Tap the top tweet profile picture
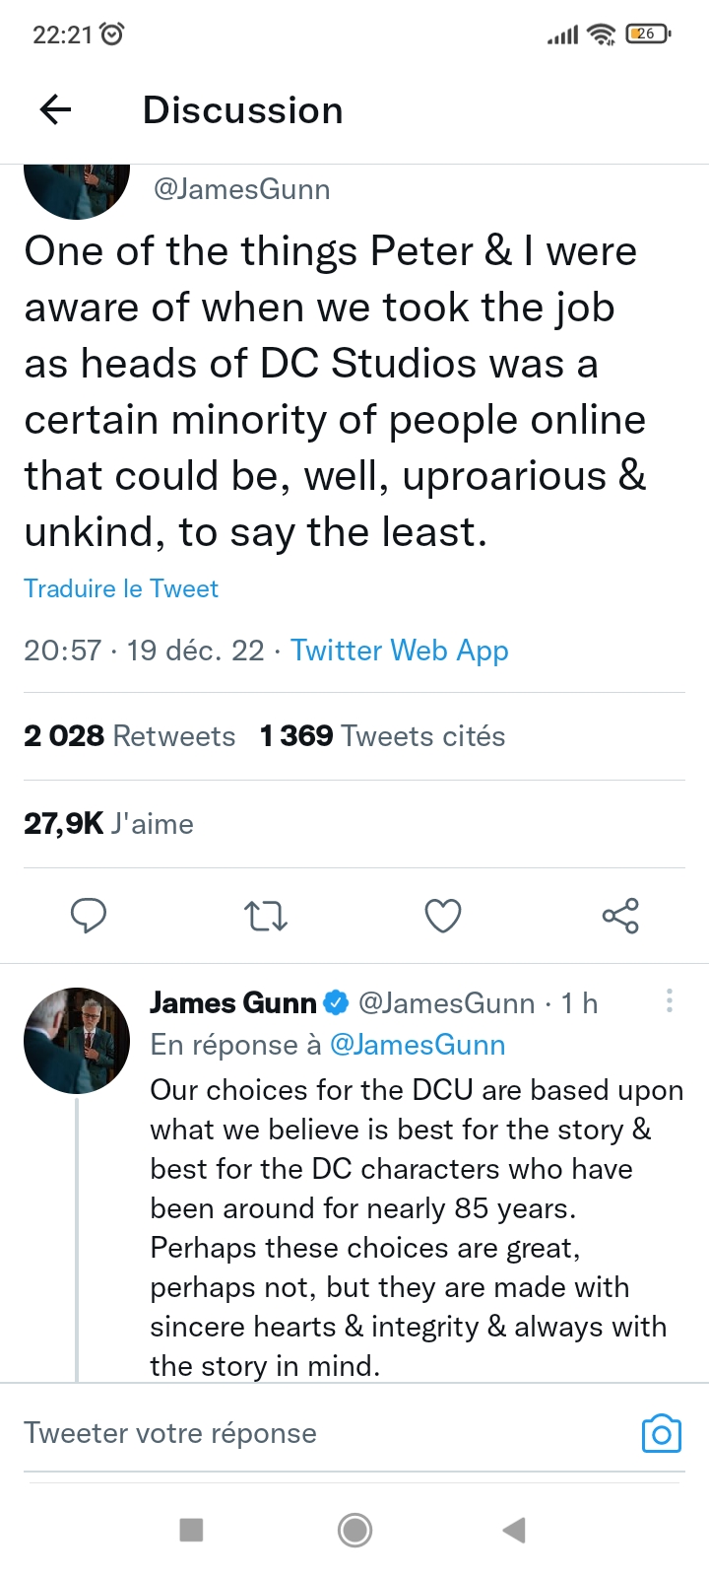Viewport: 709px width, 1577px height. (77, 189)
